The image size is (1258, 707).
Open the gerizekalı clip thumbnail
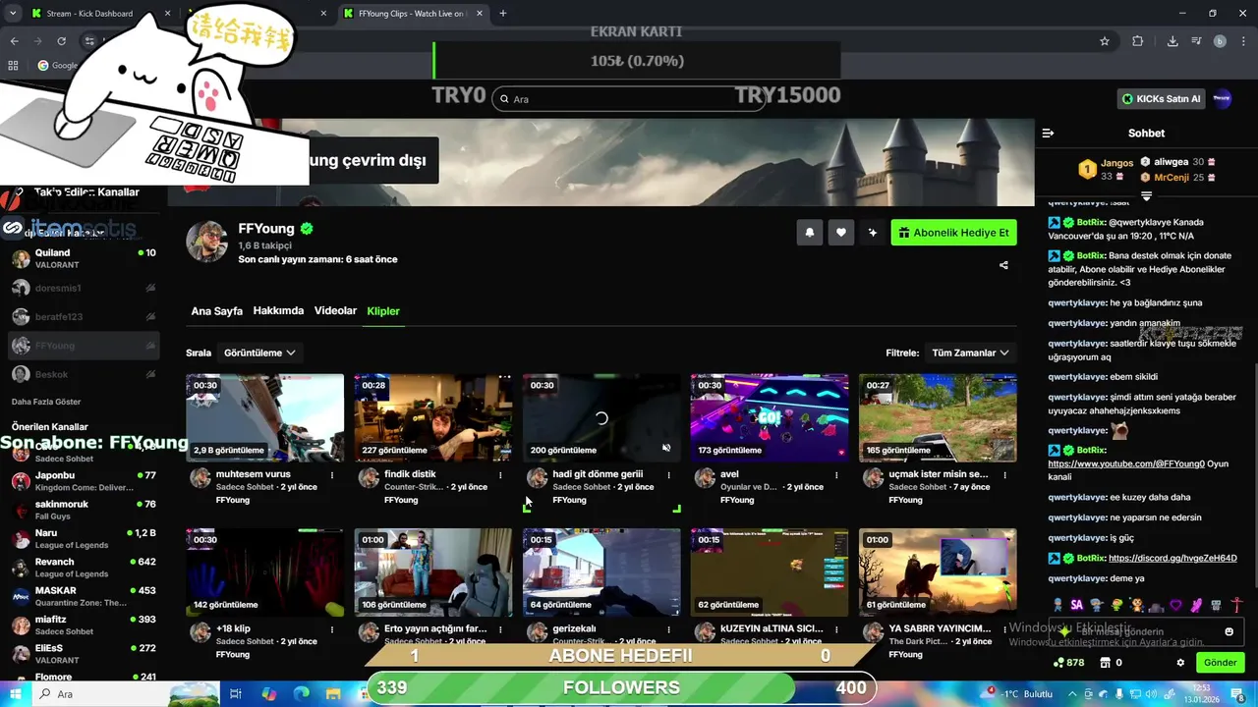click(601, 571)
